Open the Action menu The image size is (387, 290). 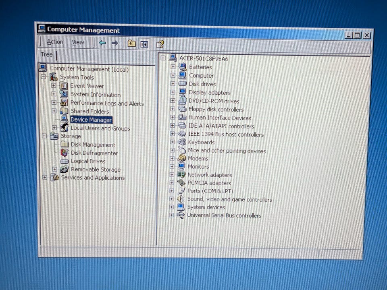(x=55, y=42)
